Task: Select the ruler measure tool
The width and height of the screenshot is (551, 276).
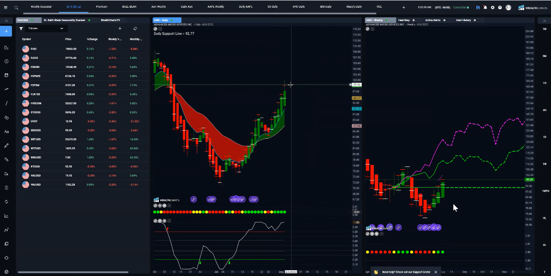Action: click(6, 159)
